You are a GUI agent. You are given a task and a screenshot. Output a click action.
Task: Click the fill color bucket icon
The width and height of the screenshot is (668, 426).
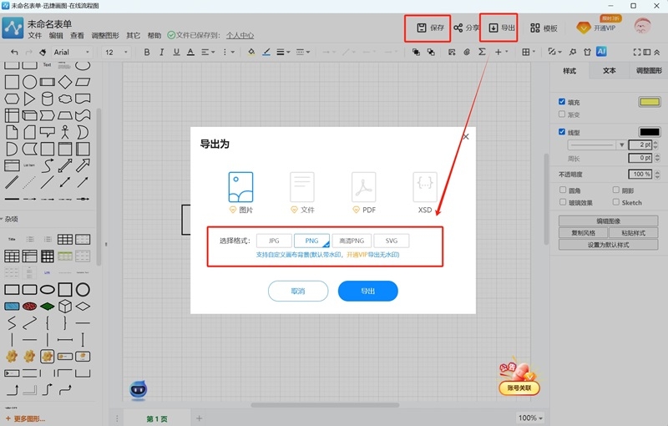(251, 52)
